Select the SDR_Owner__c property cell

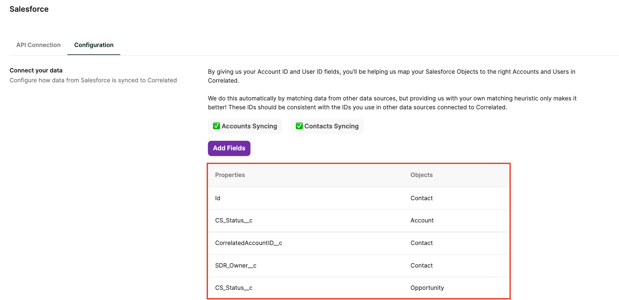pos(236,266)
